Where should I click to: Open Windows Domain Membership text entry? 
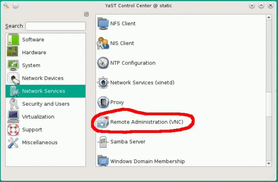(147, 161)
